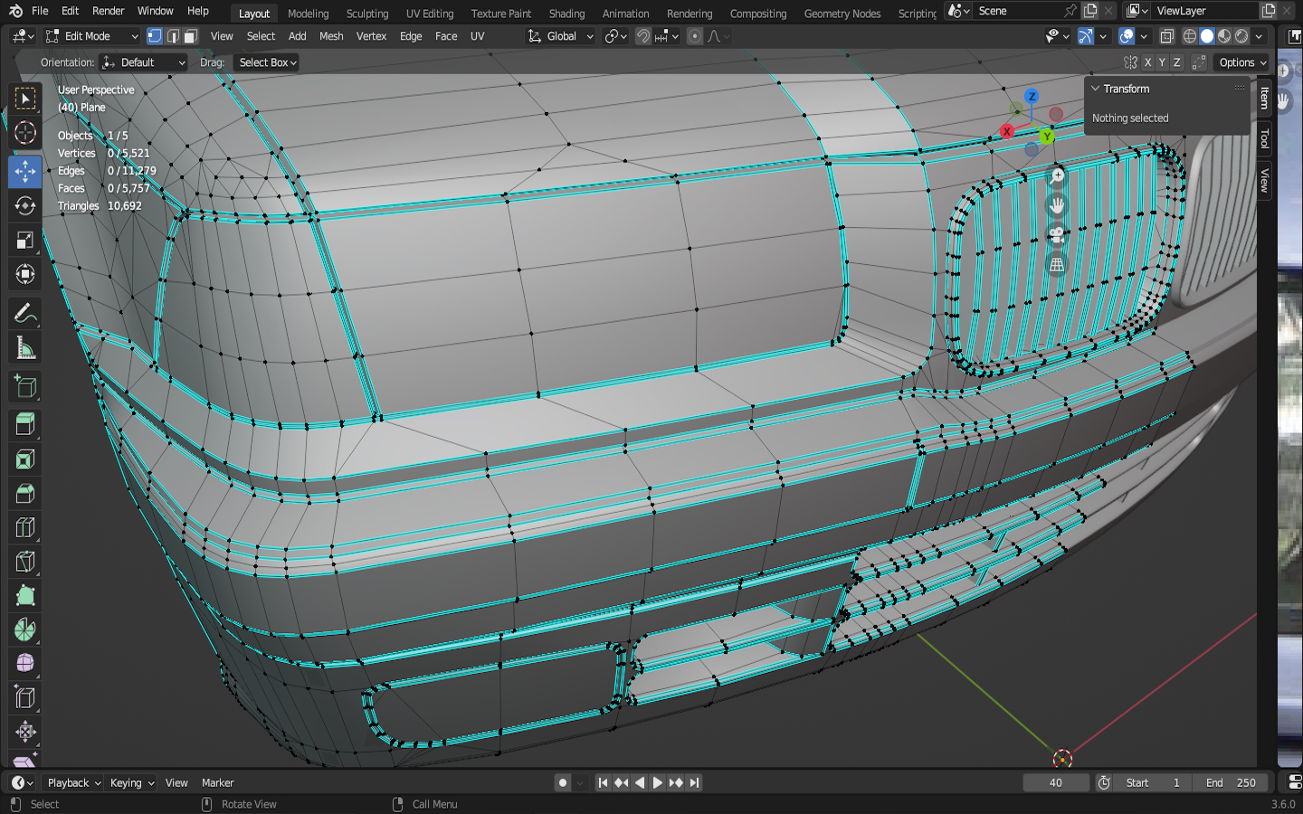The width and height of the screenshot is (1303, 814).
Task: Collapse the Transform panel
Action: [1096, 89]
